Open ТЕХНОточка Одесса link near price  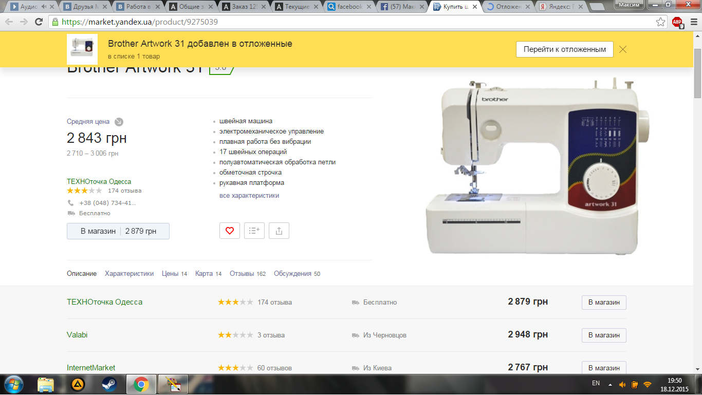[99, 181]
